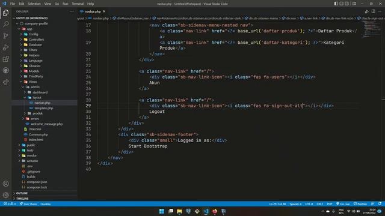This screenshot has height=216, width=385.
Task: Open the View menu
Action: (x=48, y=4)
